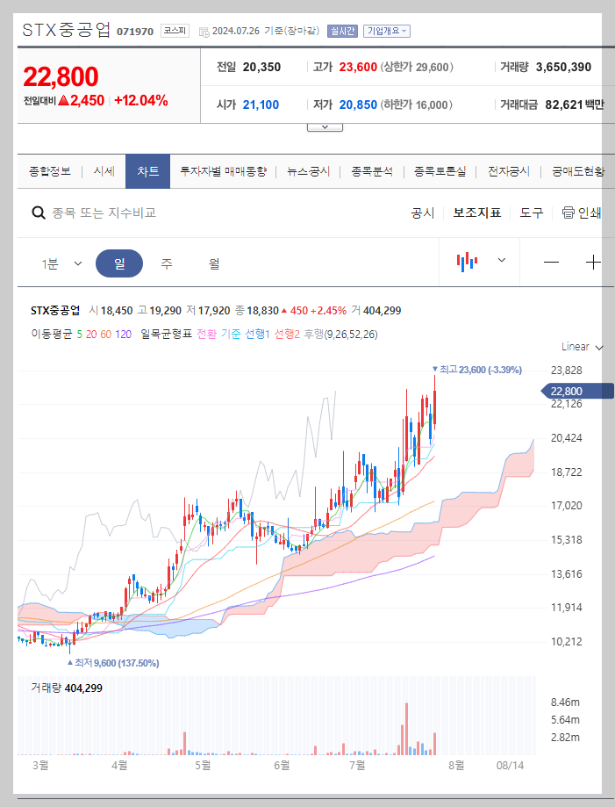Image resolution: width=615 pixels, height=807 pixels.
Task: Open the 도구 (tools) menu
Action: tap(530, 213)
